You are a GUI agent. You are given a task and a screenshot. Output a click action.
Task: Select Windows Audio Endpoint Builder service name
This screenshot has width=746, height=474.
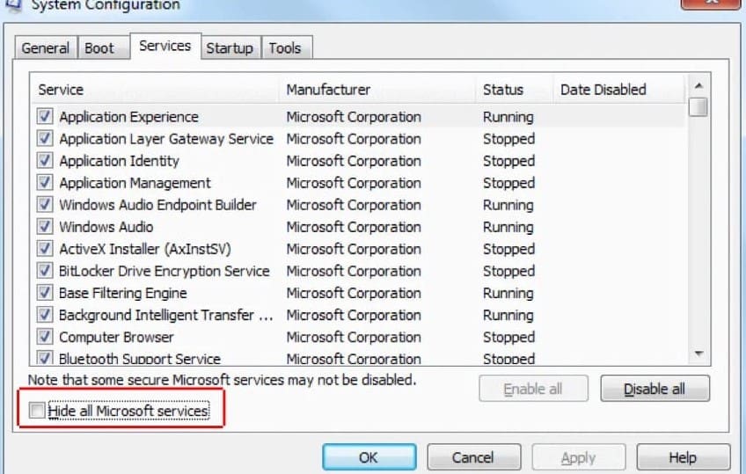pos(157,204)
